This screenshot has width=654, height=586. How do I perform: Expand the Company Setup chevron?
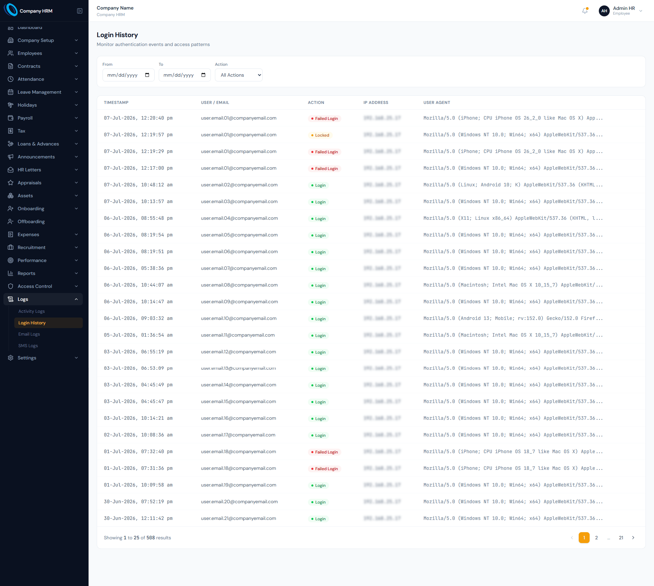76,40
